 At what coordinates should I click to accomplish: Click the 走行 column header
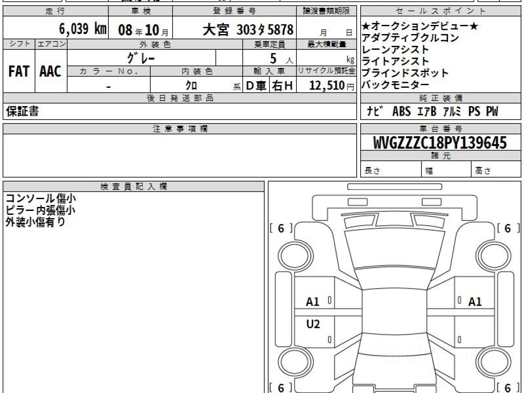[x=55, y=11]
